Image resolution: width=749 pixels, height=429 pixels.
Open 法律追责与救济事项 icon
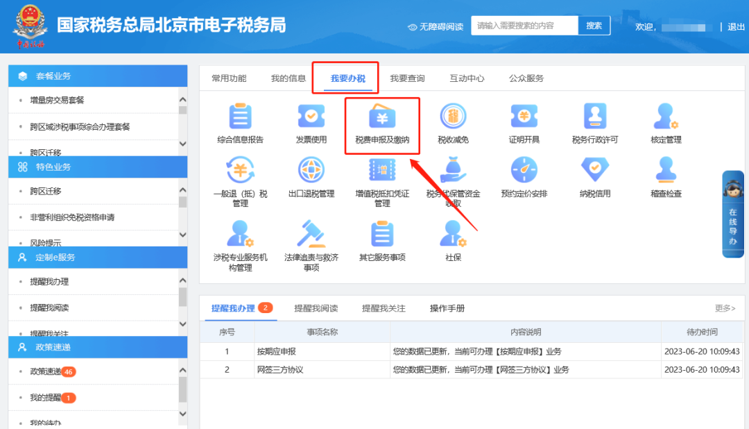click(x=311, y=233)
